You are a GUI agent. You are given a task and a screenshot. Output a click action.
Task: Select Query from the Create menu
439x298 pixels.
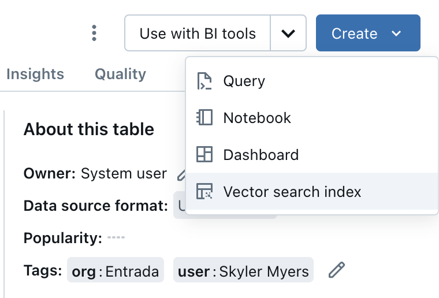312,81
